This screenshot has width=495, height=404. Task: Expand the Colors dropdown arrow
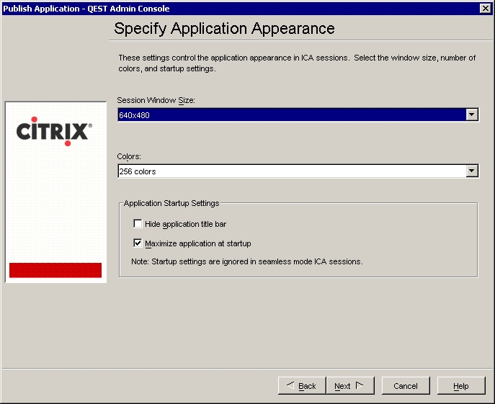tap(471, 171)
